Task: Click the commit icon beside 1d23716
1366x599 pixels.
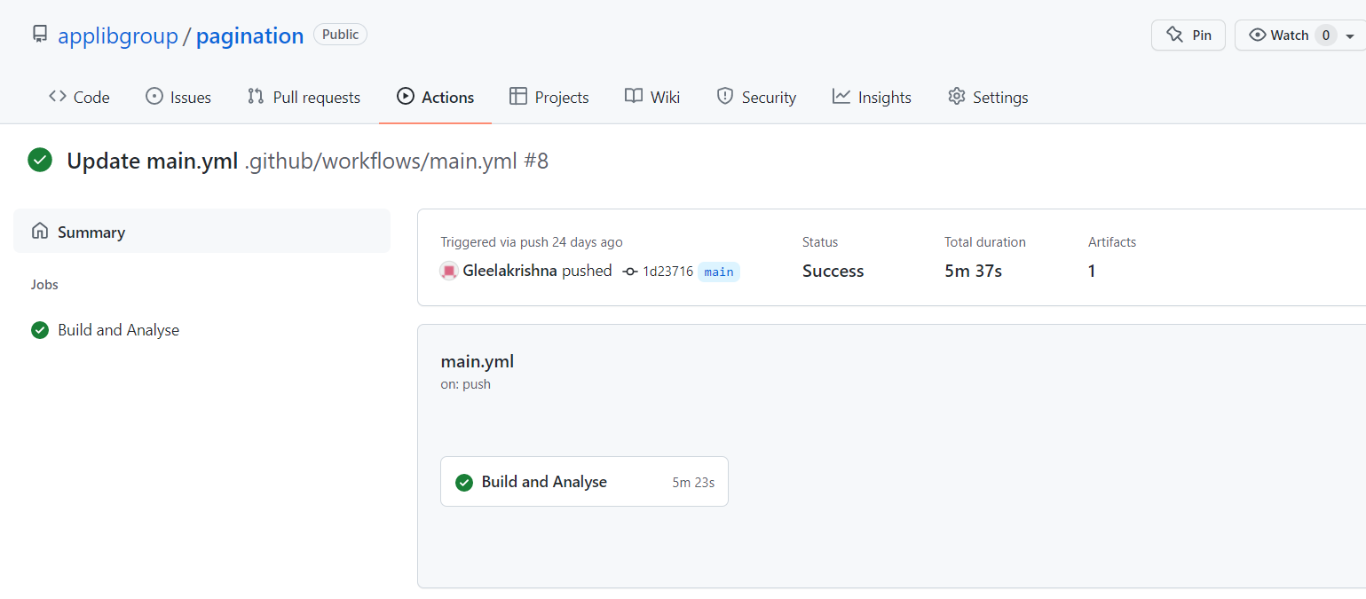Action: (630, 272)
